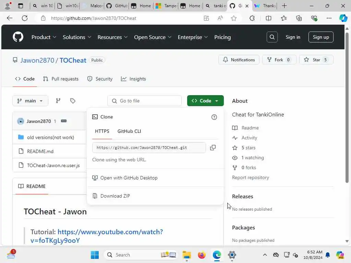
Task: Show hidden system tray icons
Action: point(265,255)
